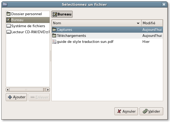Click sidebar scrollbar left arrow
Screen dimensions: 170x122
pyautogui.click(x=8, y=90)
